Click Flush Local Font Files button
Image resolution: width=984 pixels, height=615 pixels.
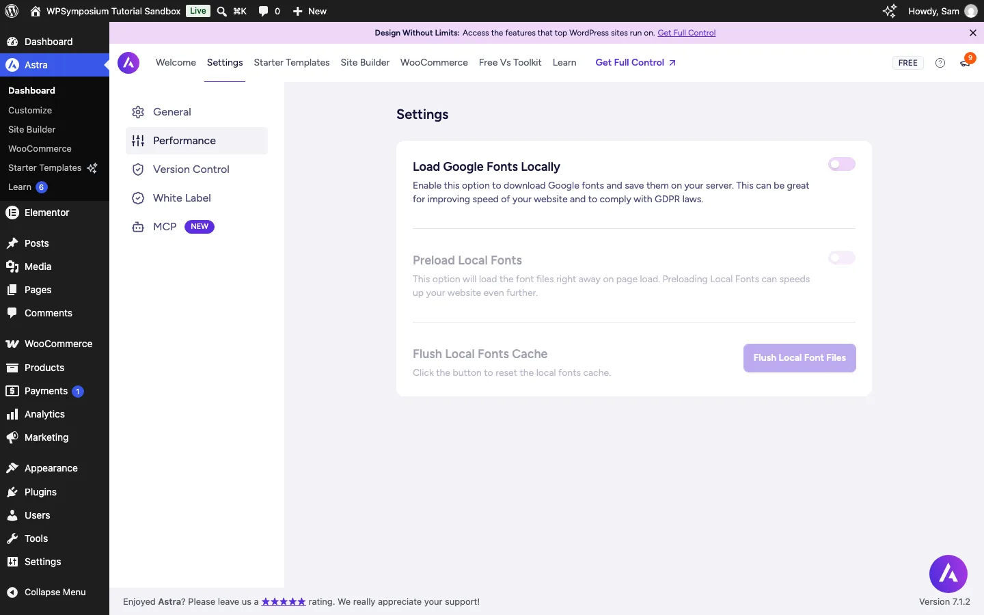(x=799, y=358)
